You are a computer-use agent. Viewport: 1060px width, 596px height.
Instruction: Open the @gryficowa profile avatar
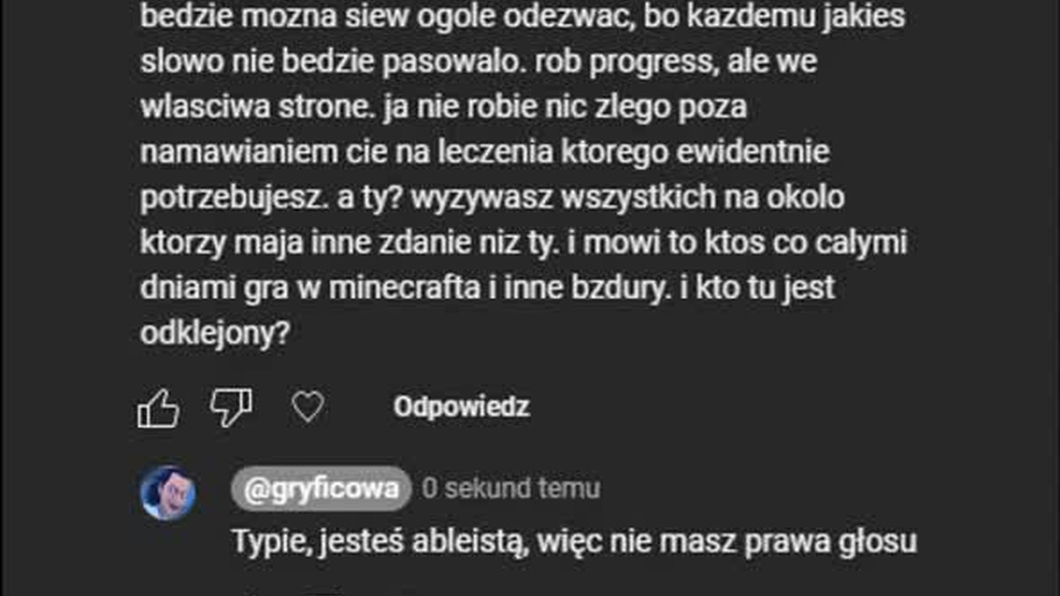[168, 493]
